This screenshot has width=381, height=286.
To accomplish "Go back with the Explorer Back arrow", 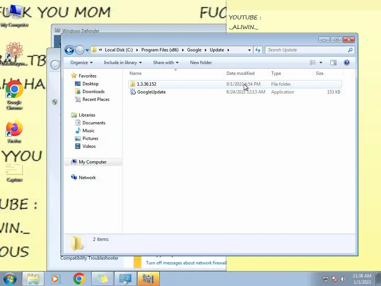I will pyautogui.click(x=69, y=50).
